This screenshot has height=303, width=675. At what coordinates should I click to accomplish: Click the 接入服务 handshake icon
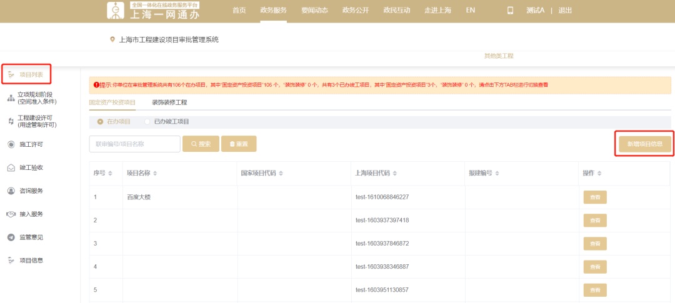tap(11, 214)
